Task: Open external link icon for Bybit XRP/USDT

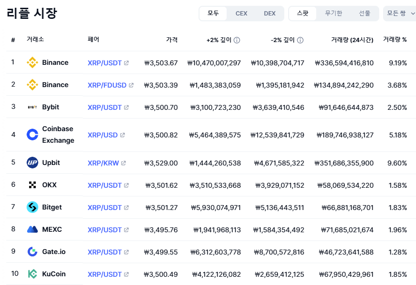Action: 126,107
